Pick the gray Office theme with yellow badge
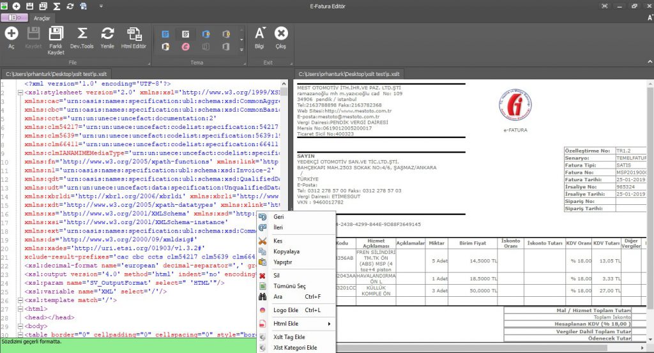 [225, 34]
